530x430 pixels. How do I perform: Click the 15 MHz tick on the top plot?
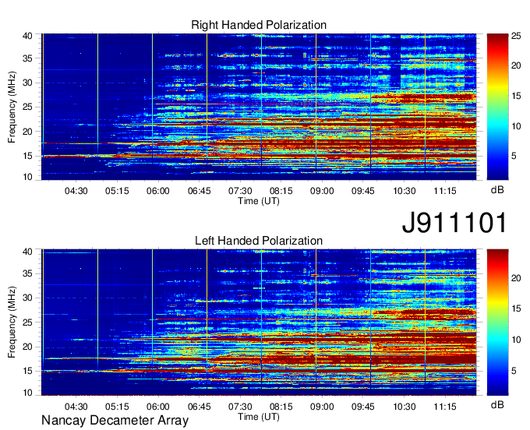click(x=27, y=156)
